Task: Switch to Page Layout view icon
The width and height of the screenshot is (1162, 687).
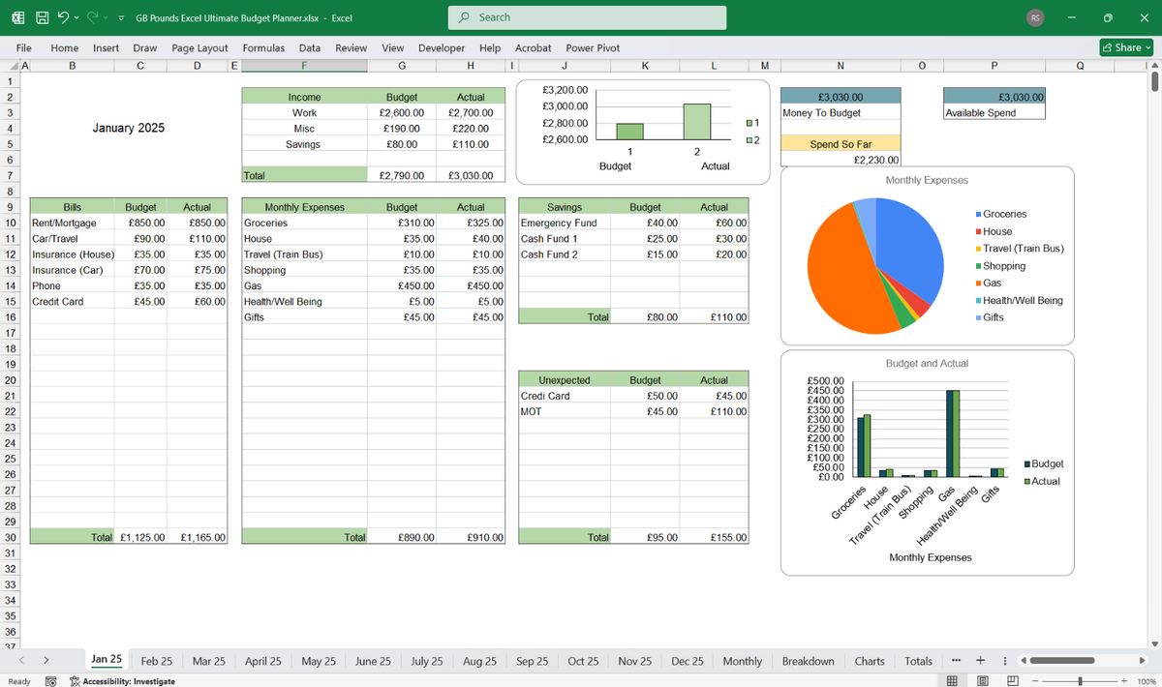Action: pyautogui.click(x=983, y=681)
